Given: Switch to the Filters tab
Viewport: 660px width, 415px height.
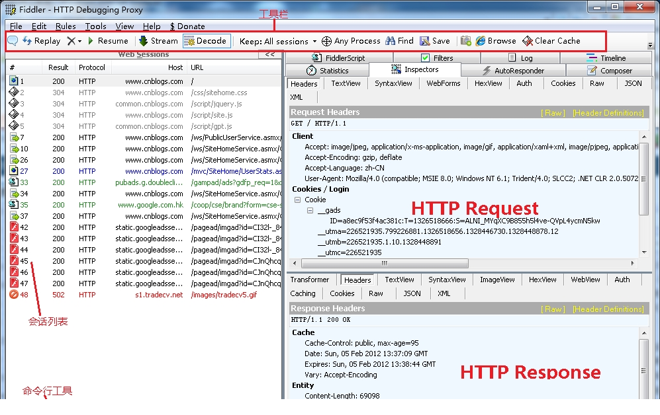Looking at the screenshot, I should (436, 58).
